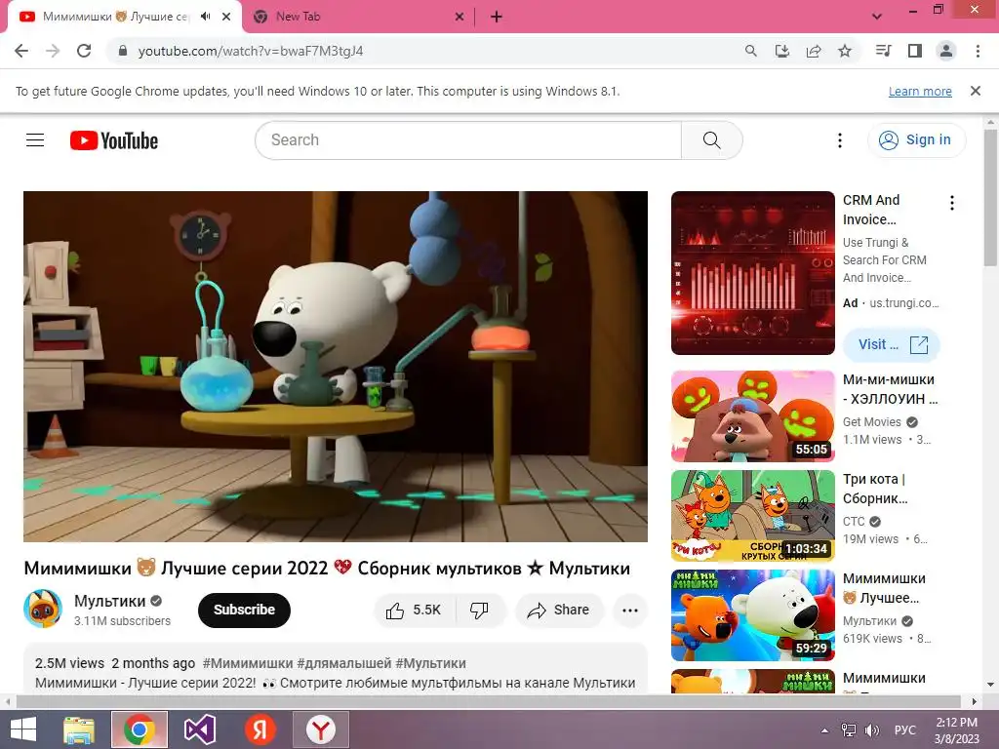Open Learn more about Chrome updates

pos(920,91)
